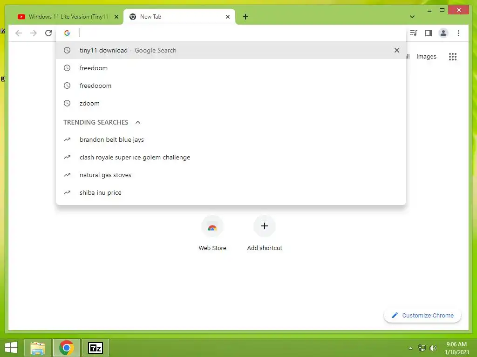
Task: Show hidden tray icons arrow
Action: tap(410, 348)
